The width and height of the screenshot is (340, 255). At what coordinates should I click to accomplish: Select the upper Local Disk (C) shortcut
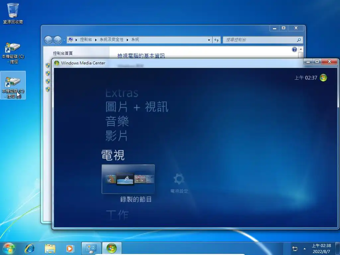13,53
